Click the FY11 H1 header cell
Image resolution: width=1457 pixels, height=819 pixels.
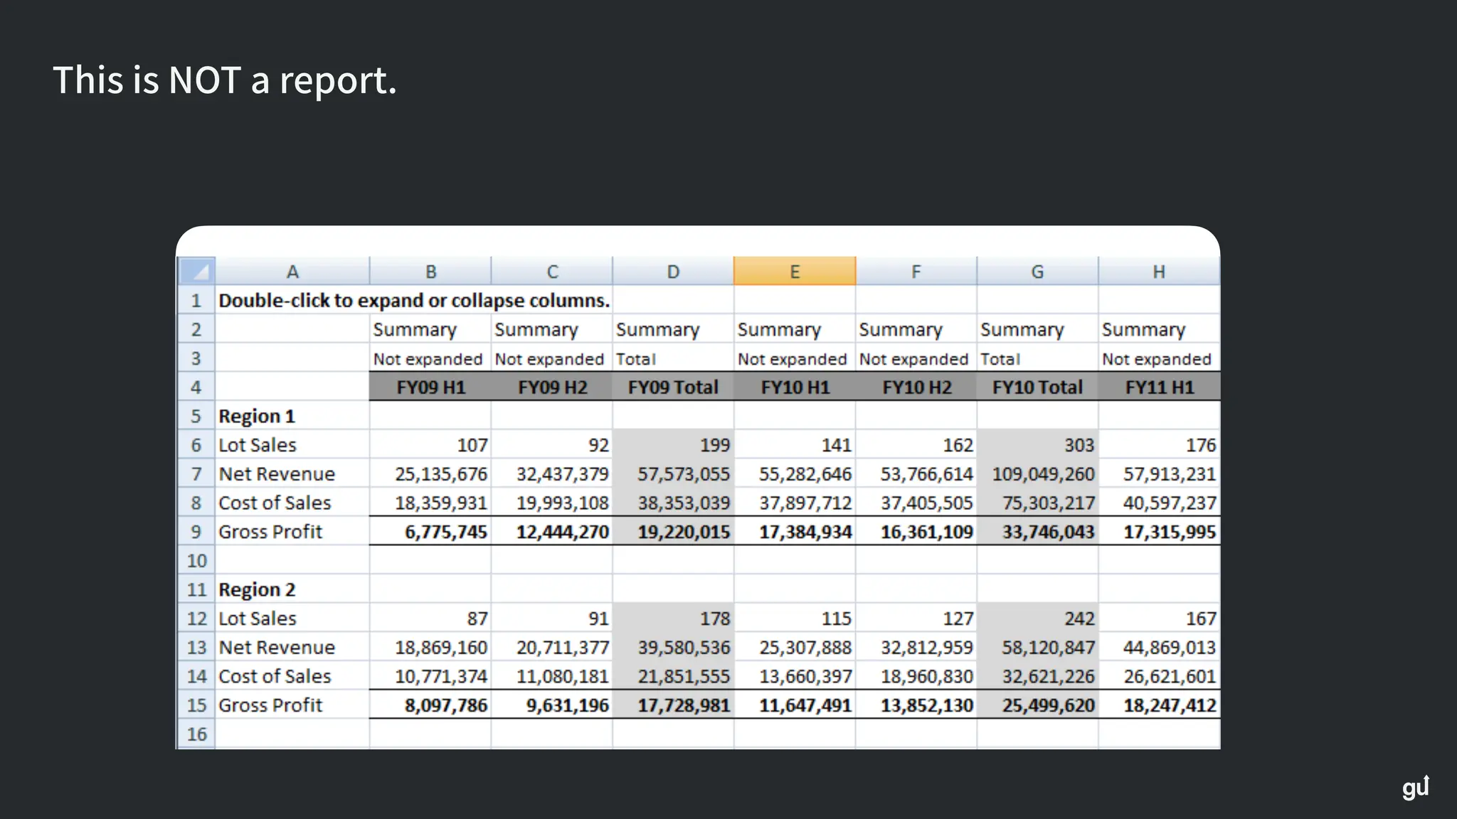tap(1159, 387)
